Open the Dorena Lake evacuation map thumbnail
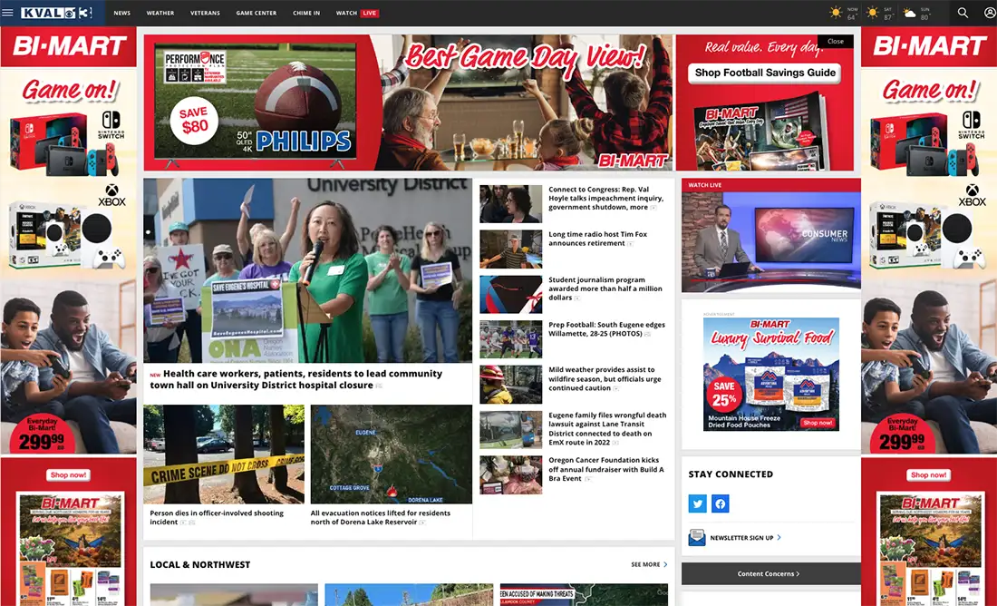997x606 pixels. coord(391,454)
